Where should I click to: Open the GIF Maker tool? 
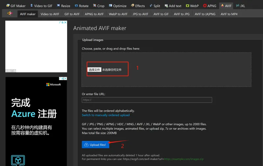click(x=16, y=6)
